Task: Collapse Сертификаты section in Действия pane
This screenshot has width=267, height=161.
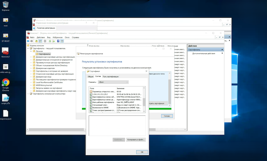Action: point(222,49)
